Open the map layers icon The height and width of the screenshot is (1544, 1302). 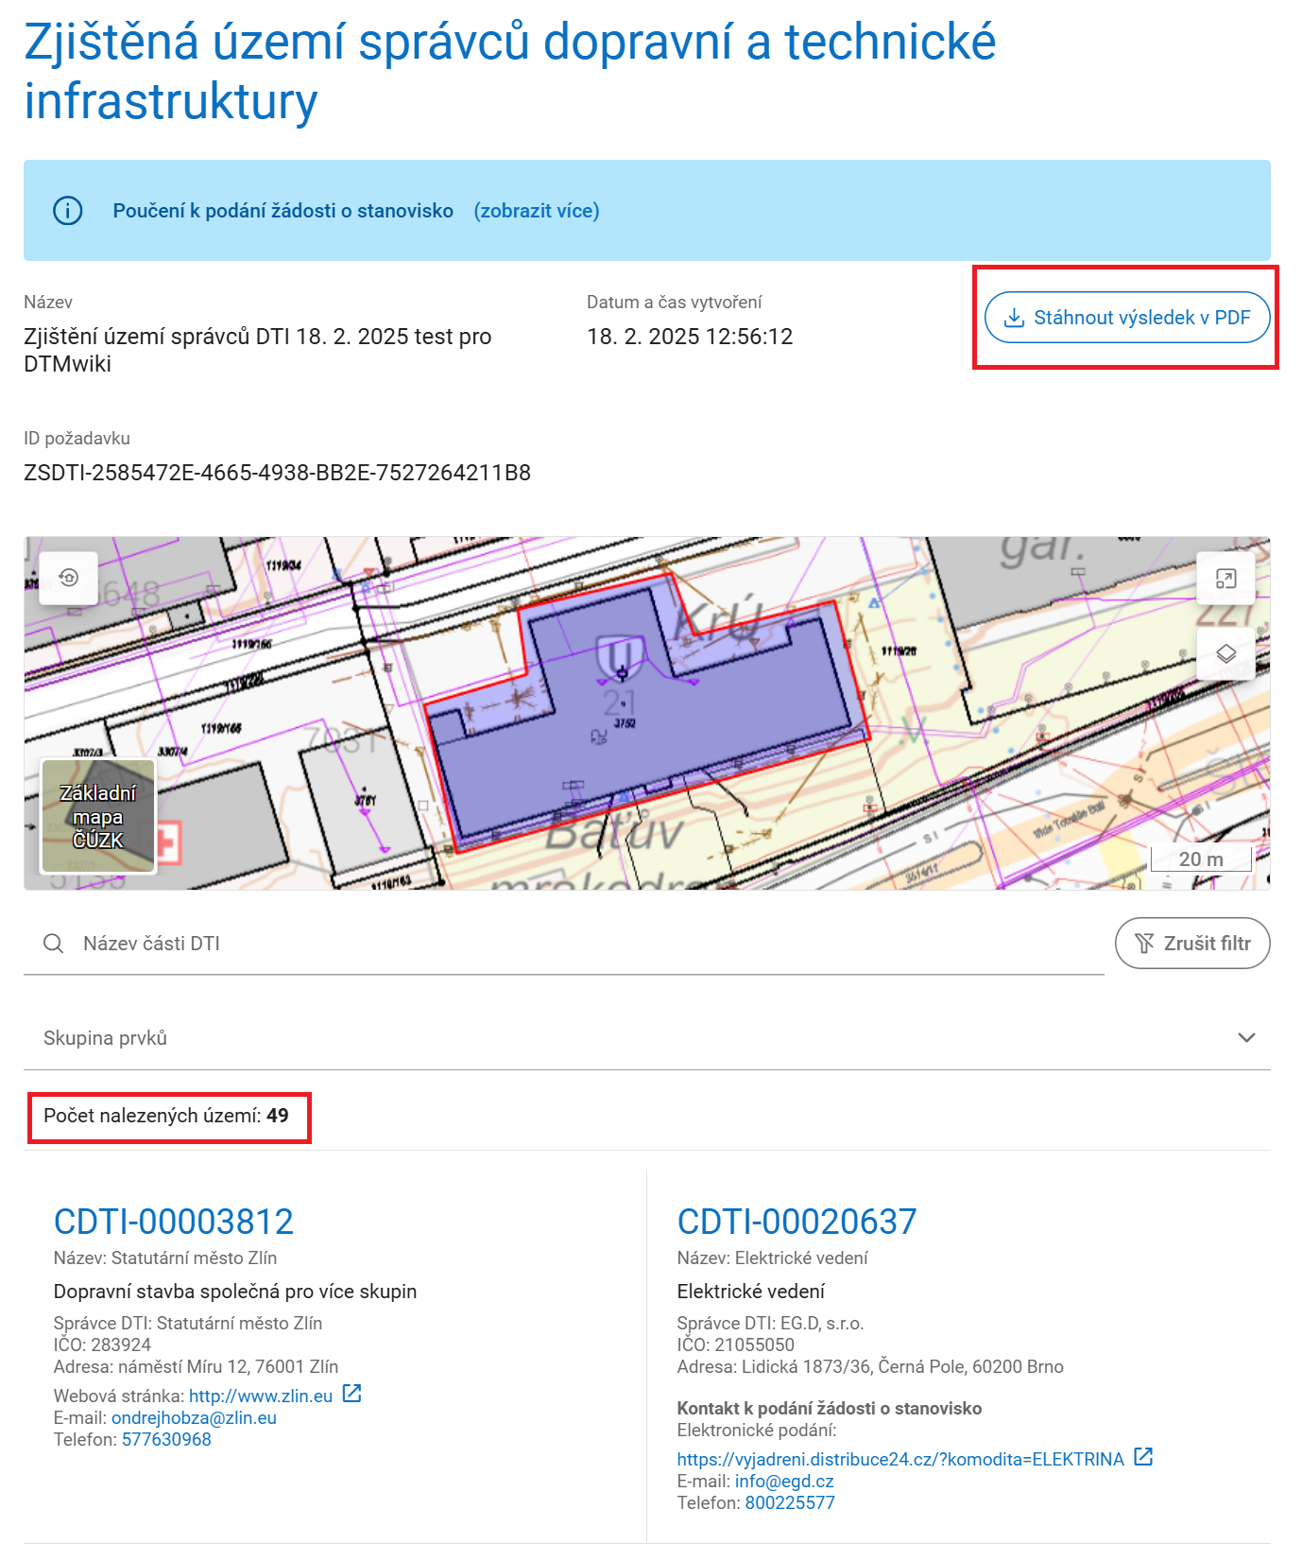[x=1225, y=654]
